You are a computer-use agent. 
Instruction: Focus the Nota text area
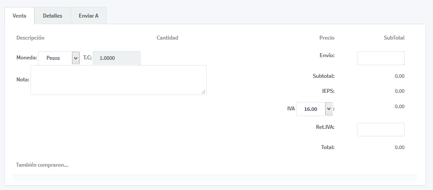[118, 80]
